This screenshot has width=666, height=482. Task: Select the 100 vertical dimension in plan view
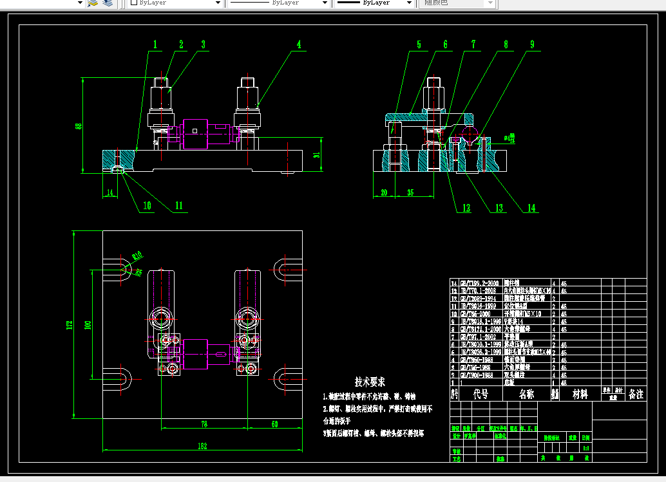(88, 325)
